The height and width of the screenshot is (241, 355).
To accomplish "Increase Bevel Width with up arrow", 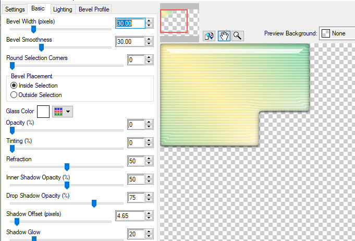I will 149,21.
